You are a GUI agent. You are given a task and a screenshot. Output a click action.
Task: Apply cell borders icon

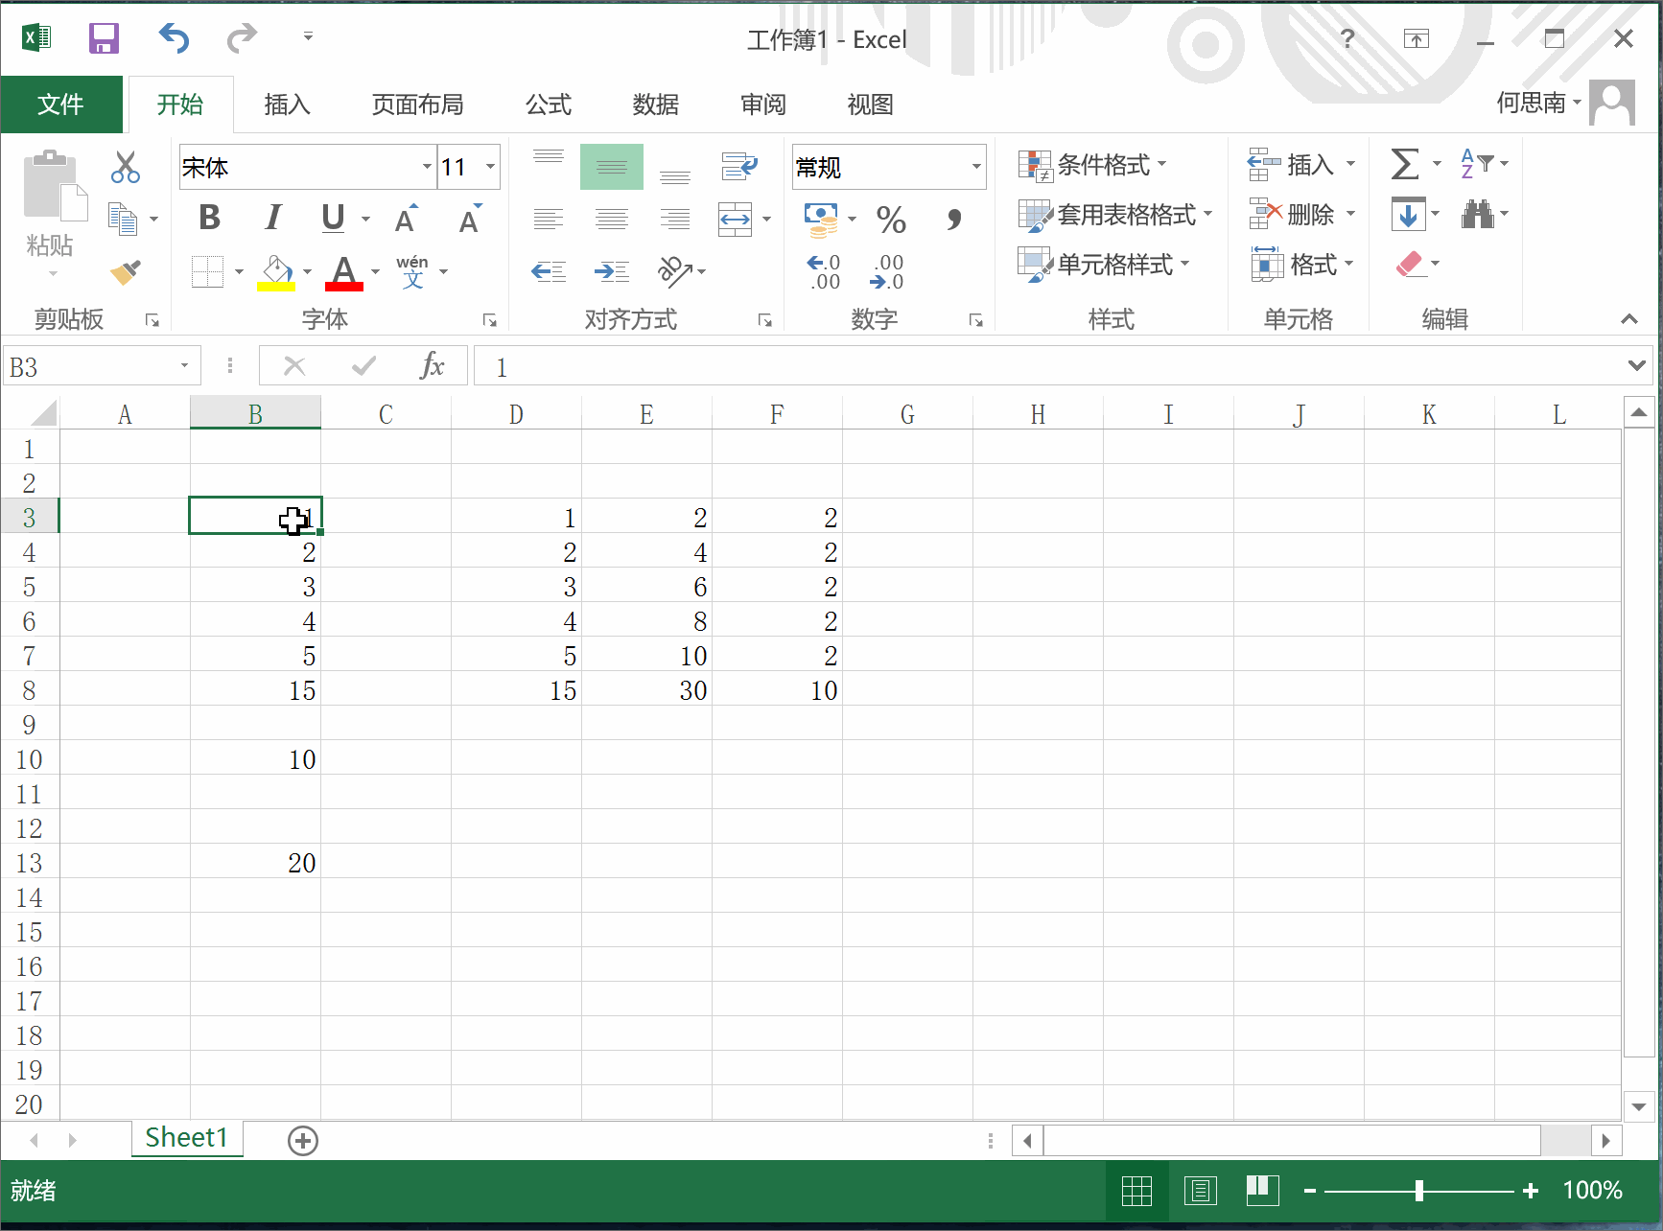tap(207, 272)
